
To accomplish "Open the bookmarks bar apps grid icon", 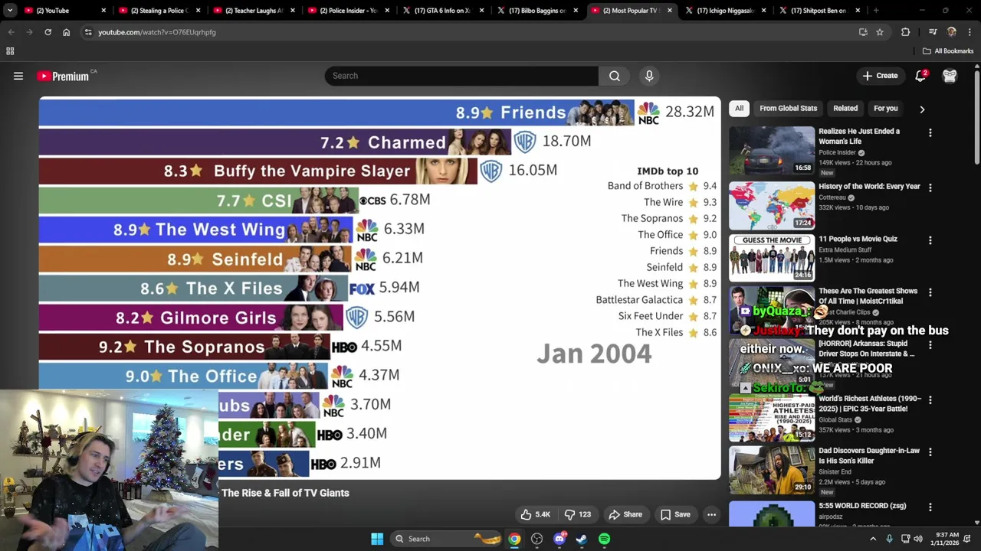I will click(x=10, y=51).
